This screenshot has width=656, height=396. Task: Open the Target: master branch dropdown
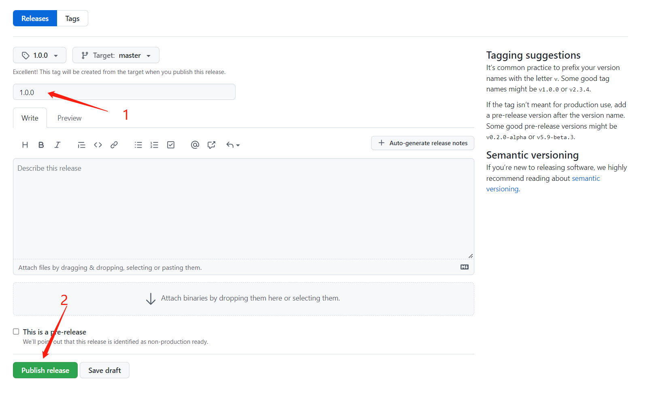pyautogui.click(x=116, y=55)
